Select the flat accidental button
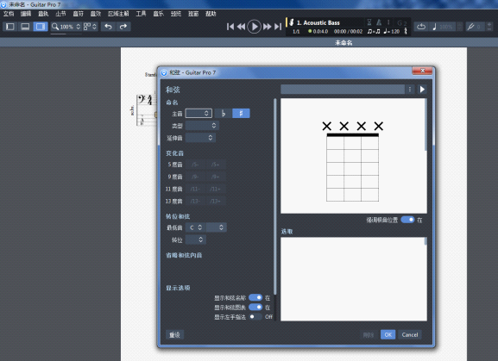This screenshot has height=361, width=498. (224, 113)
